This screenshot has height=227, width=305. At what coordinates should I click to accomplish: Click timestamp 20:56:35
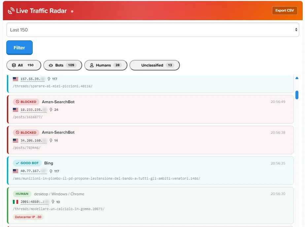pos(278,163)
